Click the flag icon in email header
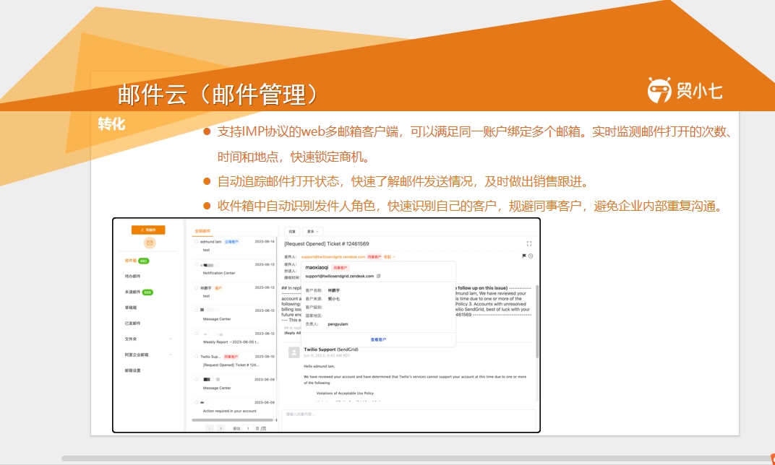 pos(524,256)
